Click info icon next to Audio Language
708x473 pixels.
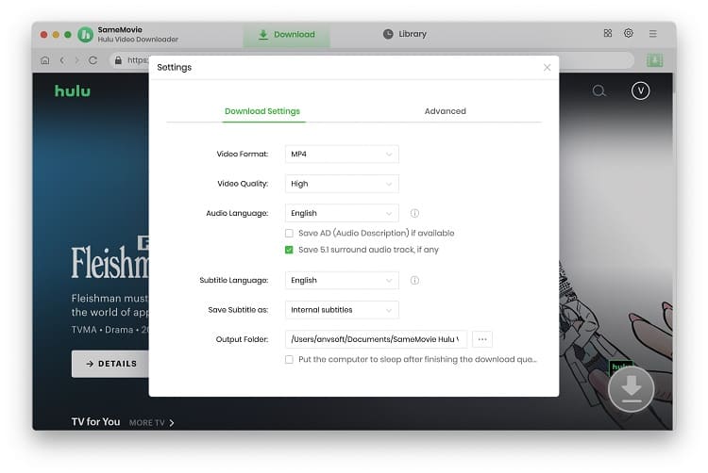[414, 213]
